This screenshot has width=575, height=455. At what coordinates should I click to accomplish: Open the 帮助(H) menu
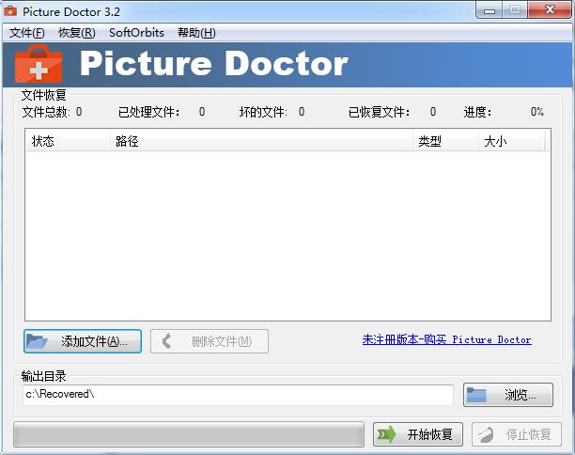(196, 33)
